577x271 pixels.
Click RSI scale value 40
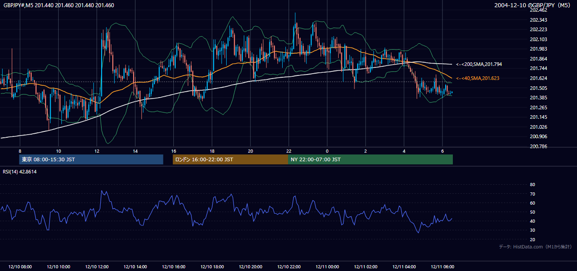tap(532, 221)
